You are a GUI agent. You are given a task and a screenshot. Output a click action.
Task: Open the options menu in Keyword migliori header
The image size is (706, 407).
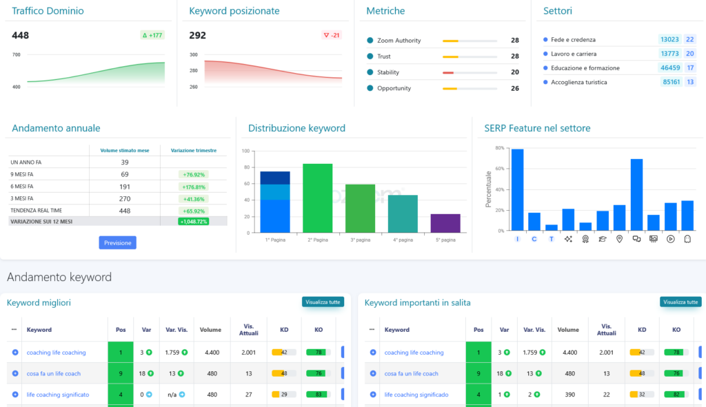(x=12, y=329)
